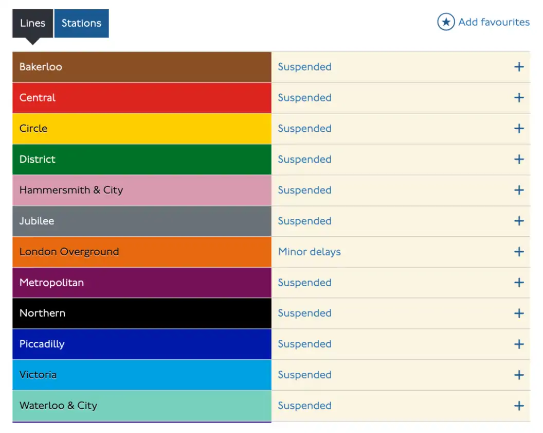Expand Victoria line status with plus
Viewport: 543px width, 433px height.
[x=519, y=375]
